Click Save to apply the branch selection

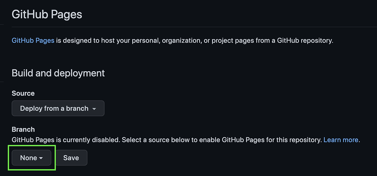tap(71, 158)
